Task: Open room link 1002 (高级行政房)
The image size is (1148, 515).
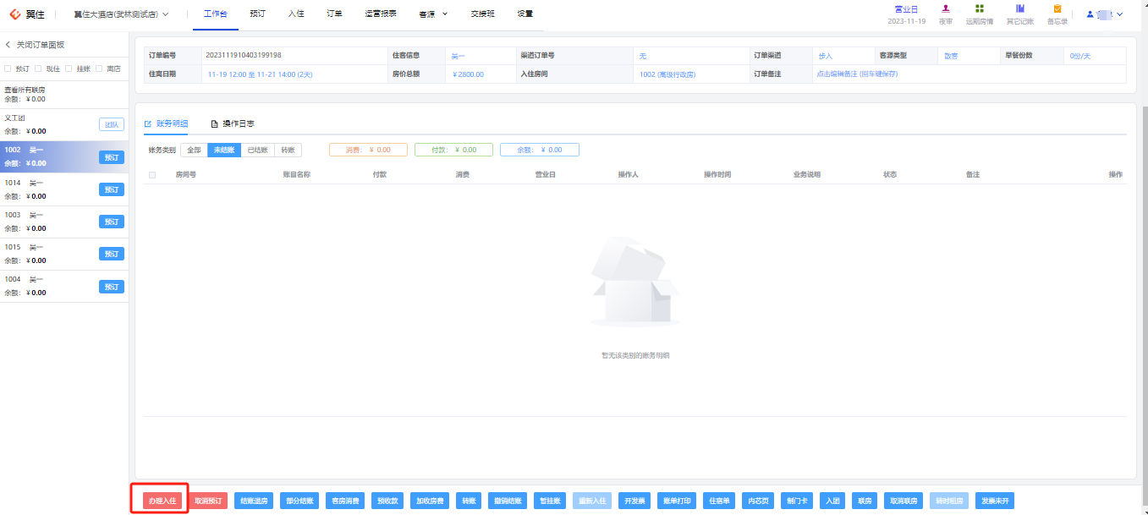Action: (667, 74)
